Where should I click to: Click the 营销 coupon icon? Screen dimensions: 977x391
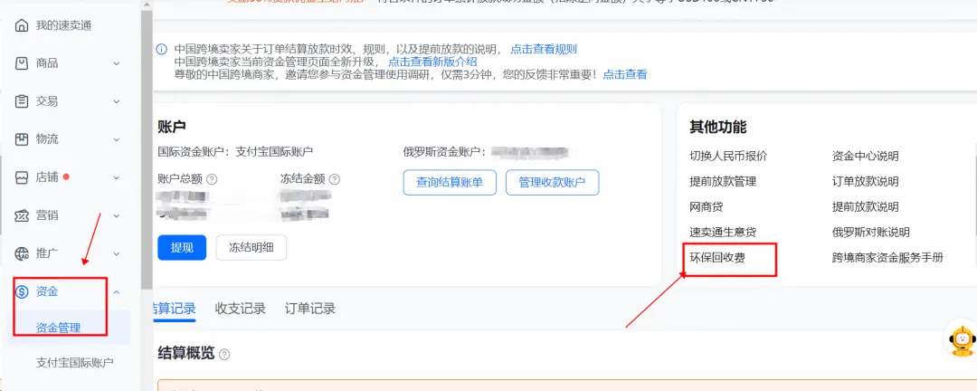(22, 215)
